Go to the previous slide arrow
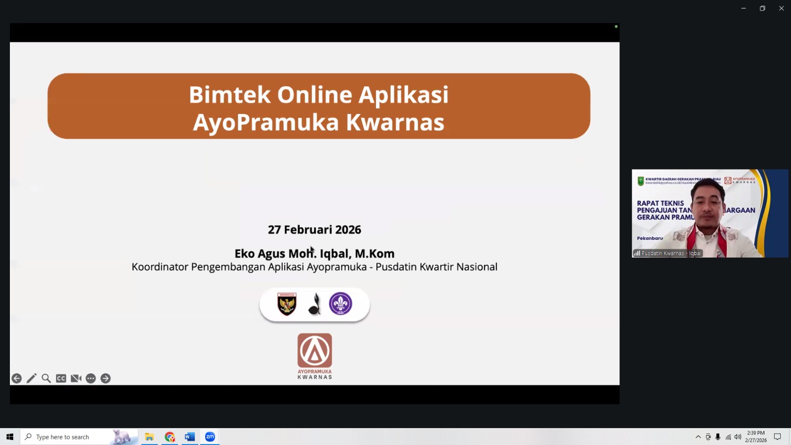Viewport: 791px width, 445px height. pyautogui.click(x=16, y=378)
